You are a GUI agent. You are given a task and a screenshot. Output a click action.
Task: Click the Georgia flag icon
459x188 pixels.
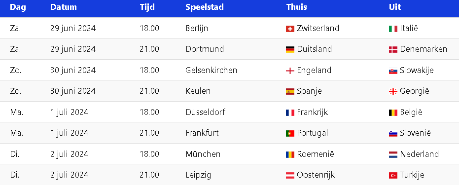(393, 92)
